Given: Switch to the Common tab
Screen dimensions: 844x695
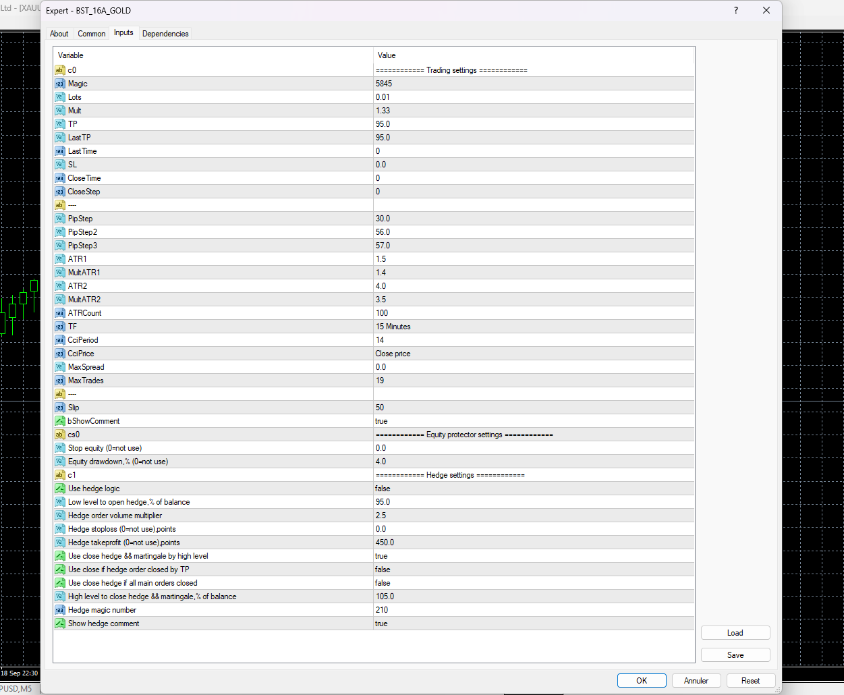Looking at the screenshot, I should click(x=91, y=34).
